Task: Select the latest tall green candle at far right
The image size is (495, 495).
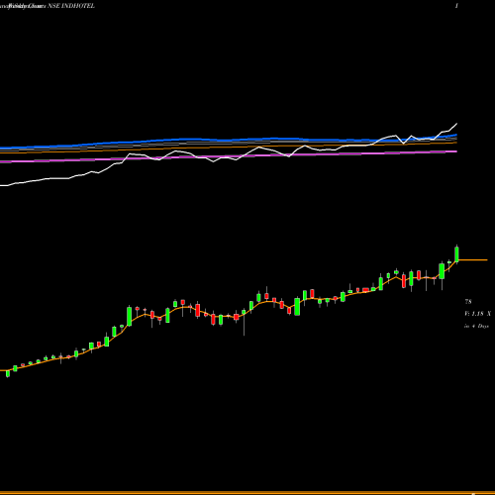Action: [x=456, y=254]
